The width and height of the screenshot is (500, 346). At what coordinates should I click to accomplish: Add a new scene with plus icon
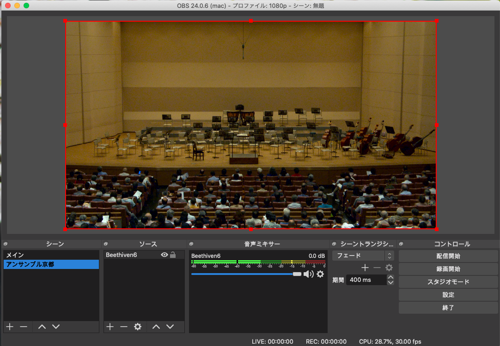tap(10, 327)
